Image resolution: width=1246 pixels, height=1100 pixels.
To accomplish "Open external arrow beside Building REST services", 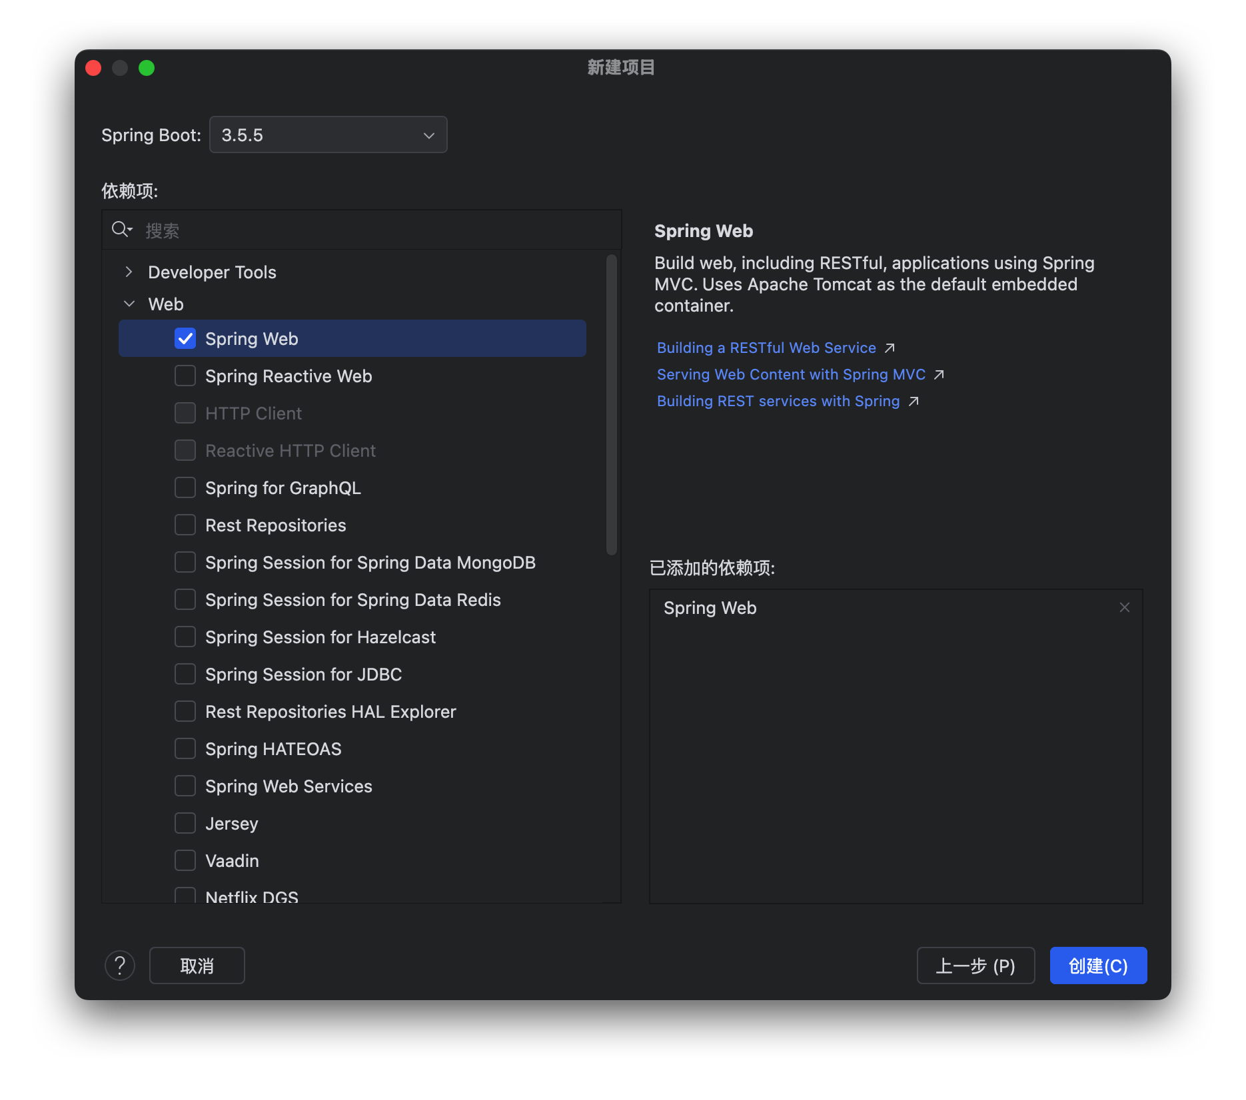I will [x=914, y=401].
